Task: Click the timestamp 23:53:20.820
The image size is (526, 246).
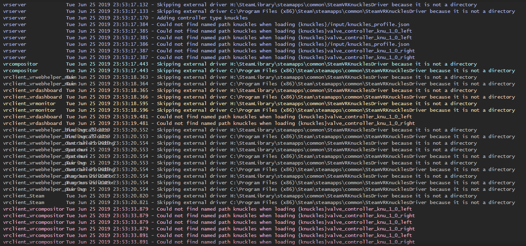Action: click(130, 196)
